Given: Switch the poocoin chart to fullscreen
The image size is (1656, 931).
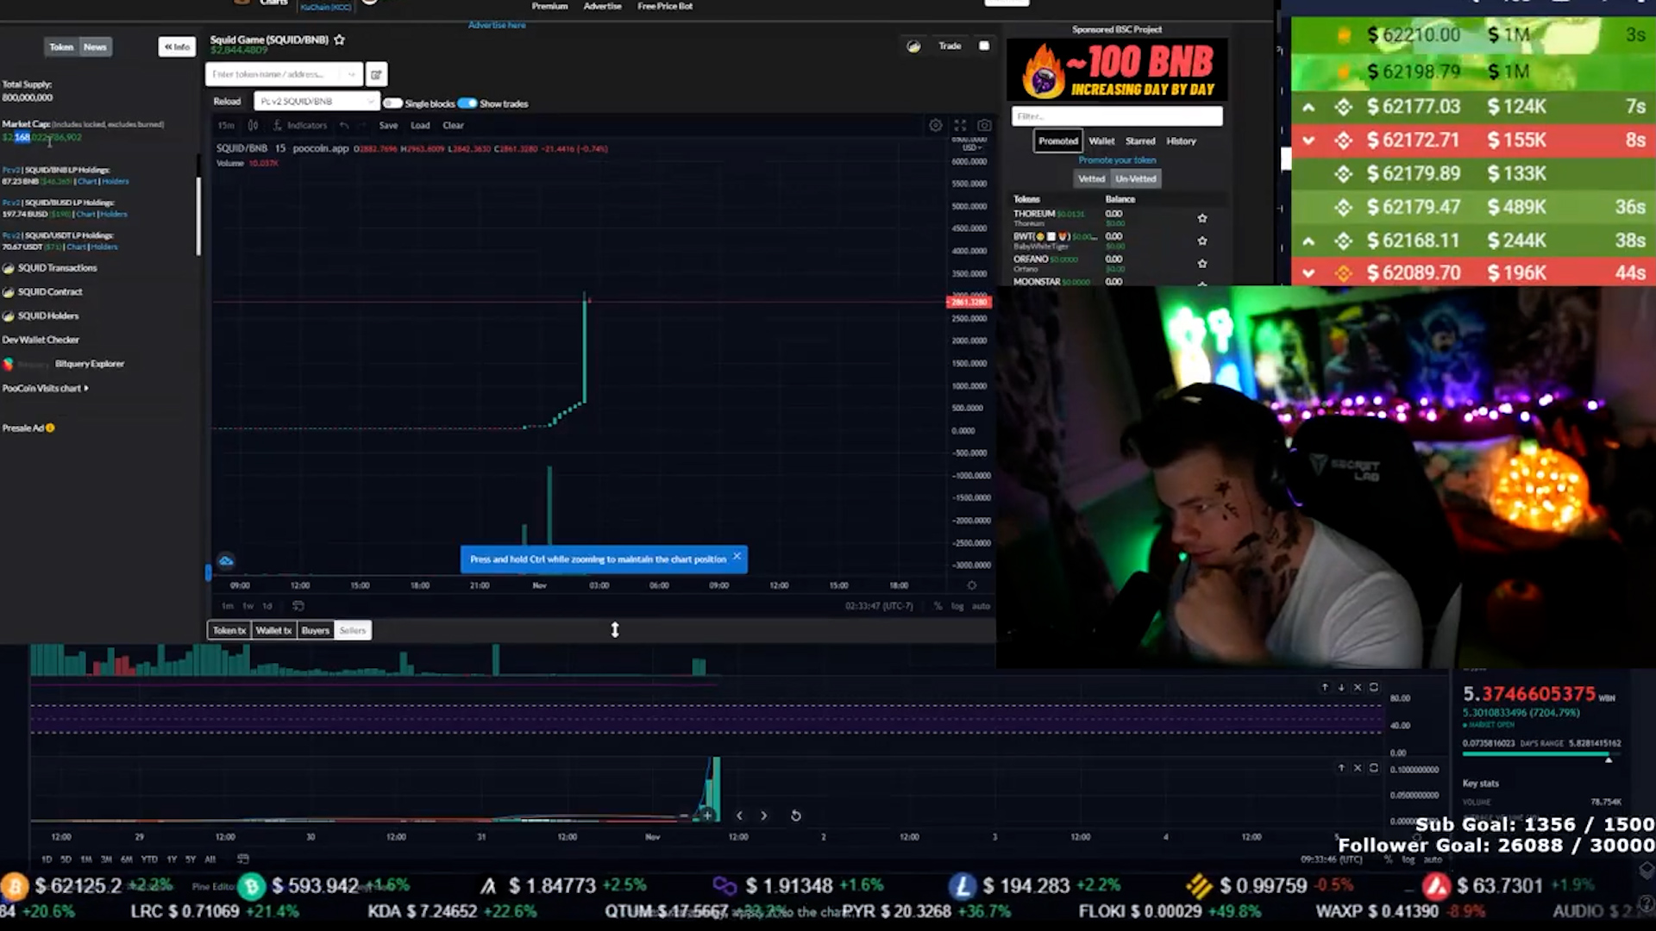Looking at the screenshot, I should coord(960,125).
